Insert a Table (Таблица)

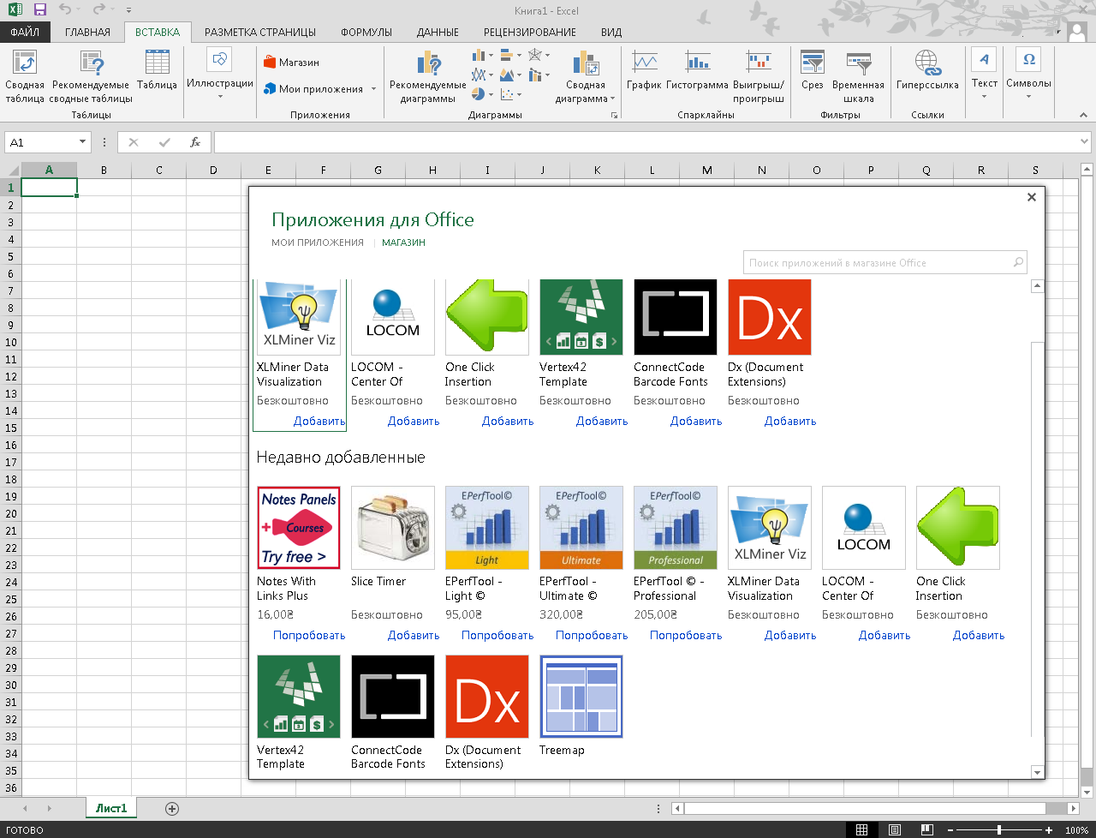(157, 69)
